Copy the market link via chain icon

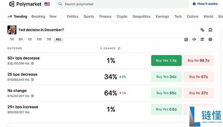[x=202, y=30]
